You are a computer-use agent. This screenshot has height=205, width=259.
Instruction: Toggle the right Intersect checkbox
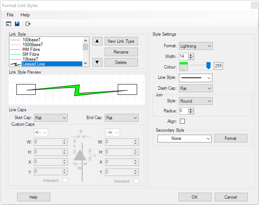(136, 181)
